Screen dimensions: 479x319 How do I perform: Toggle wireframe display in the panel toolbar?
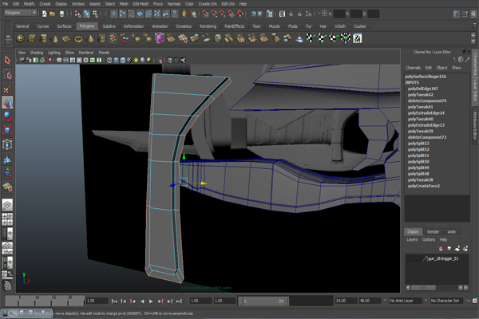[x=109, y=60]
